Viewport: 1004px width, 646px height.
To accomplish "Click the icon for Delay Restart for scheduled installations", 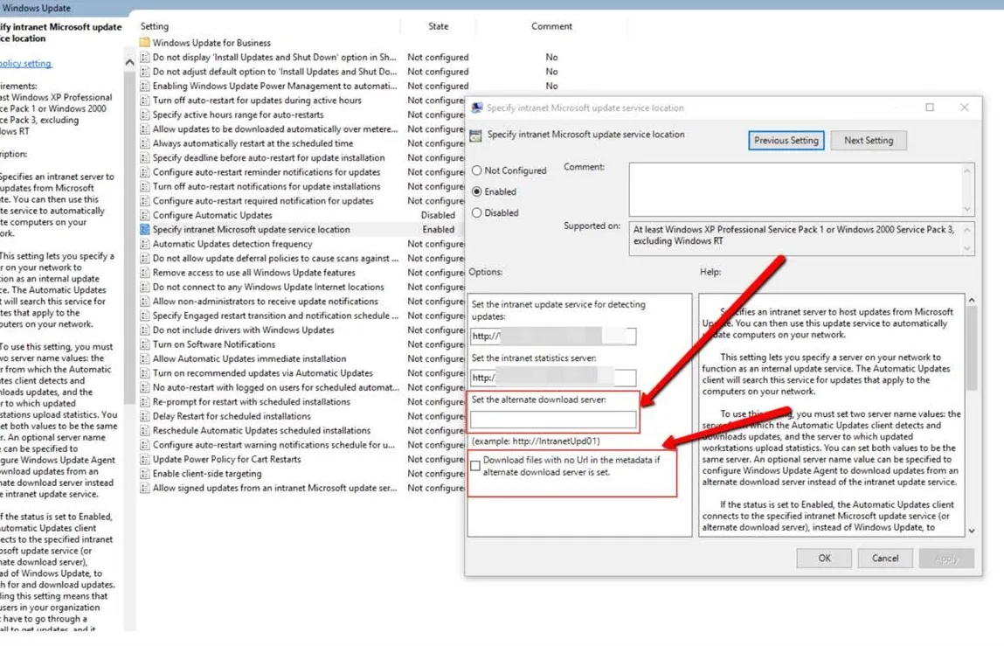I will coord(145,416).
